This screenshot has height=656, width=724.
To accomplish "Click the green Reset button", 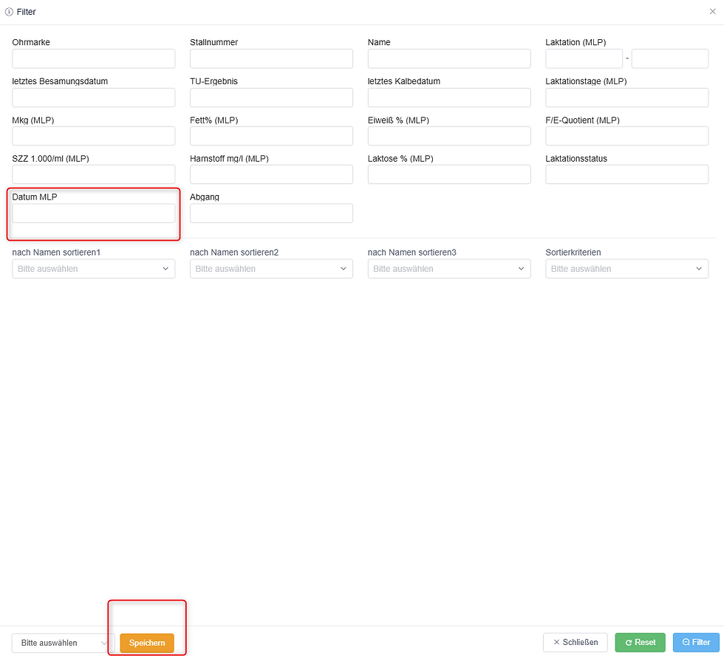I will [x=640, y=642].
